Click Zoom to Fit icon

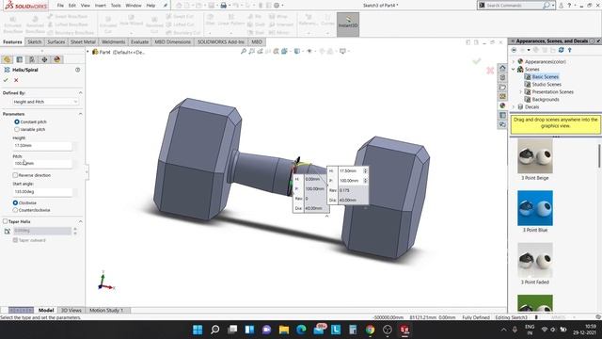[244, 51]
